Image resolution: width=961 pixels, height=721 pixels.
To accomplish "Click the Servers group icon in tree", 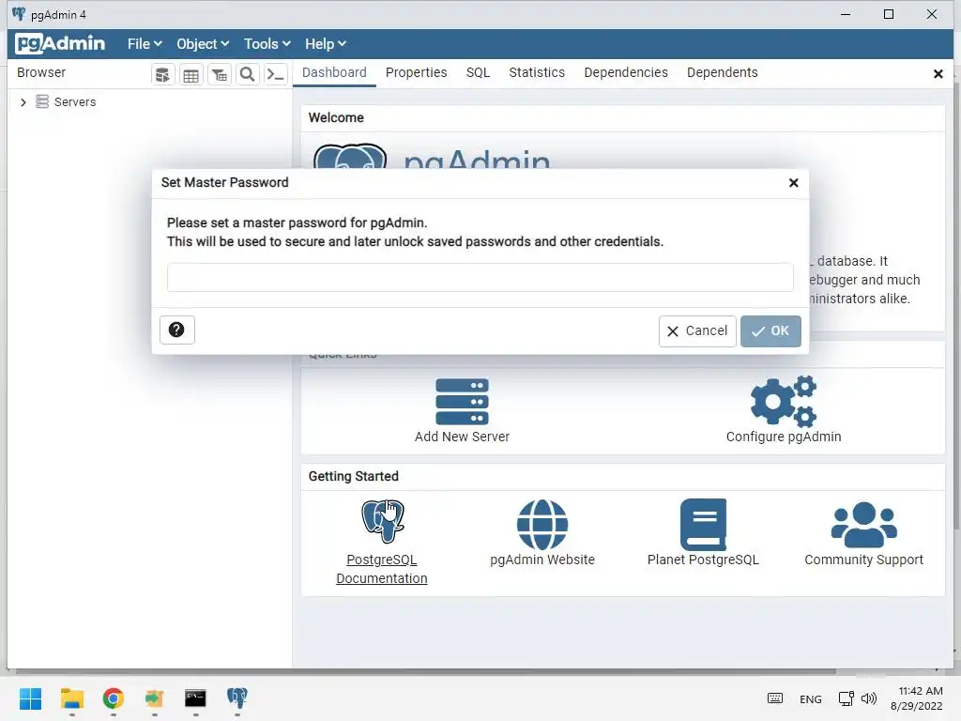I will point(41,101).
